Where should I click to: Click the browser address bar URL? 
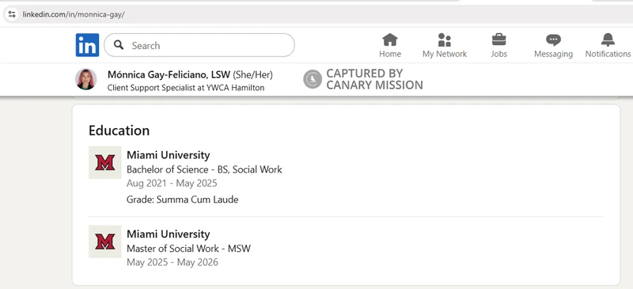(74, 14)
